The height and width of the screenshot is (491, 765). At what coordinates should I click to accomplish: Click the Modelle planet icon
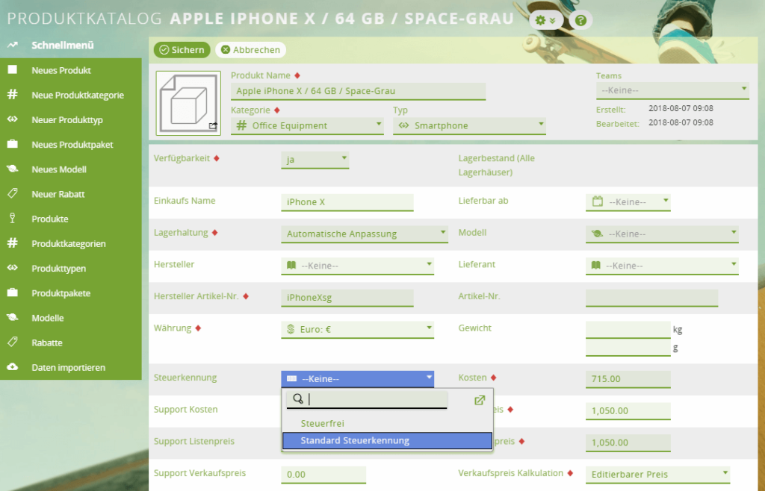coord(13,318)
